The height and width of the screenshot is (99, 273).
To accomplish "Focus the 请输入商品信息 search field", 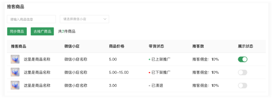I will coord(31,19).
